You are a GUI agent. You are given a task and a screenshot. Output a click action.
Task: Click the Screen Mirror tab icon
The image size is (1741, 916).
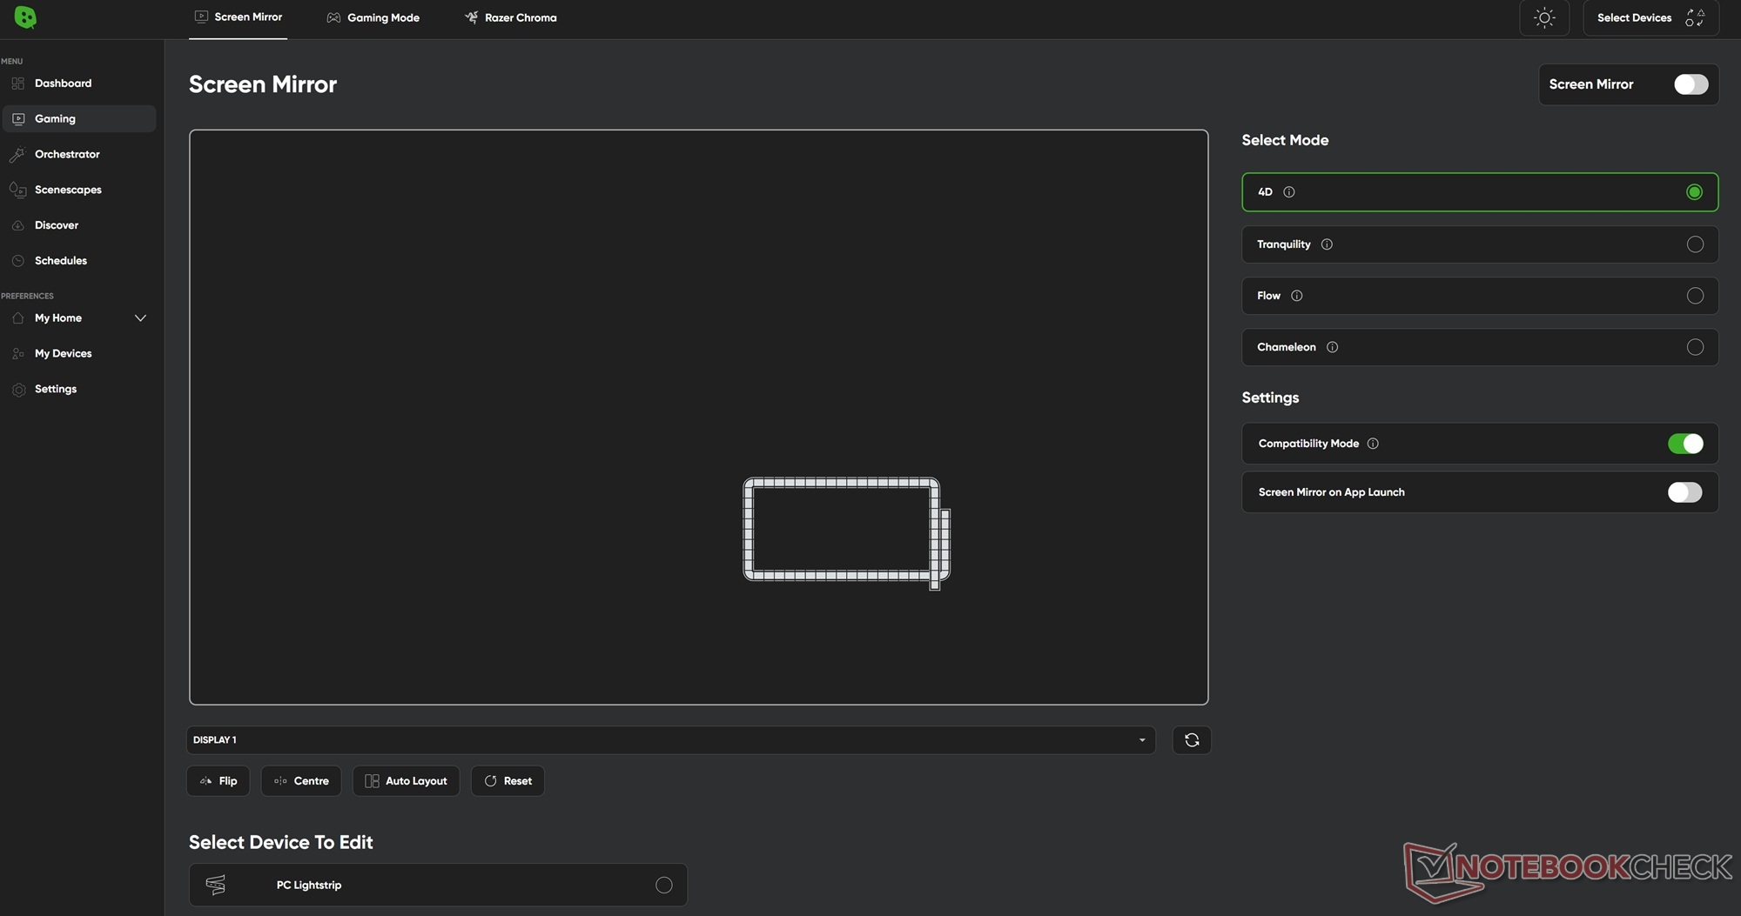click(201, 17)
